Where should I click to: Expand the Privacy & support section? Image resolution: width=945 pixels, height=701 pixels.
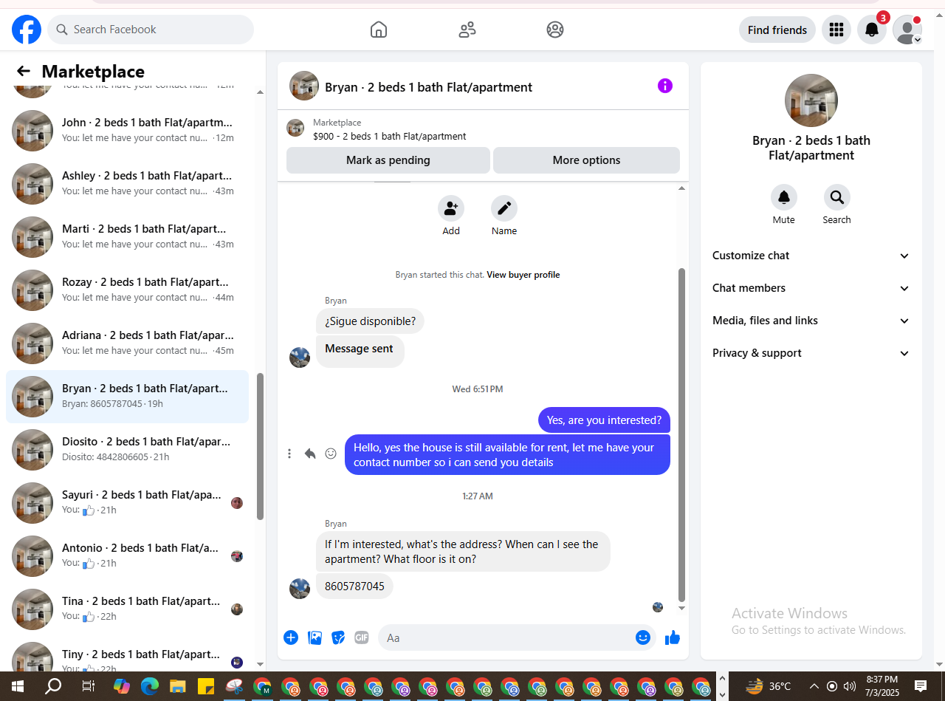click(x=811, y=353)
